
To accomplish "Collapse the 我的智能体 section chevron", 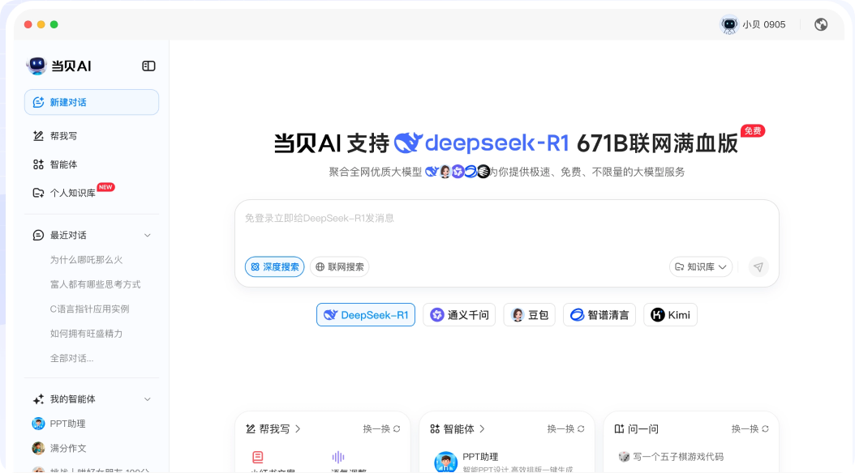I will (147, 399).
